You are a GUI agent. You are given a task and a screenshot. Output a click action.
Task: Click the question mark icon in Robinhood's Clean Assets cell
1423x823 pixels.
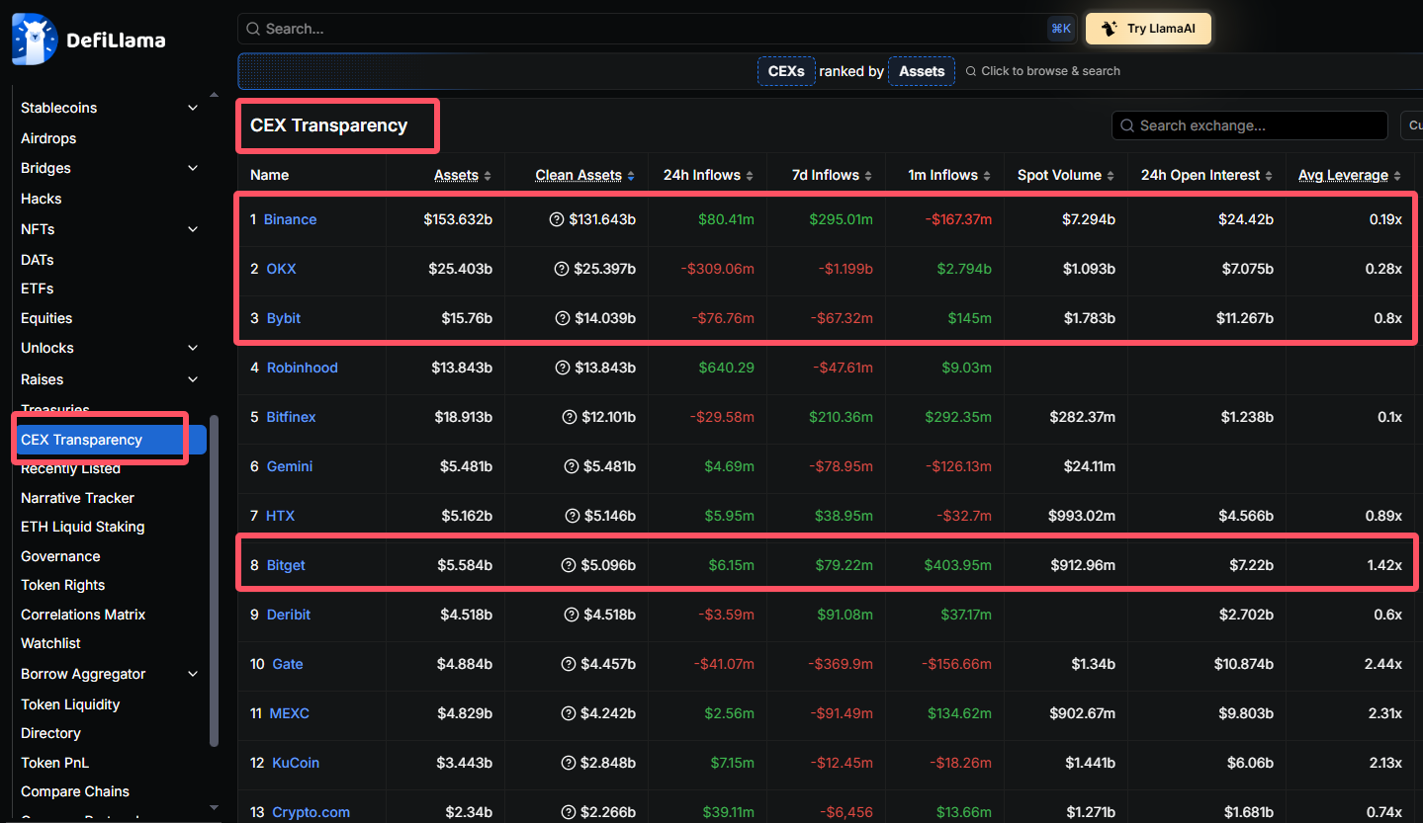coord(563,368)
